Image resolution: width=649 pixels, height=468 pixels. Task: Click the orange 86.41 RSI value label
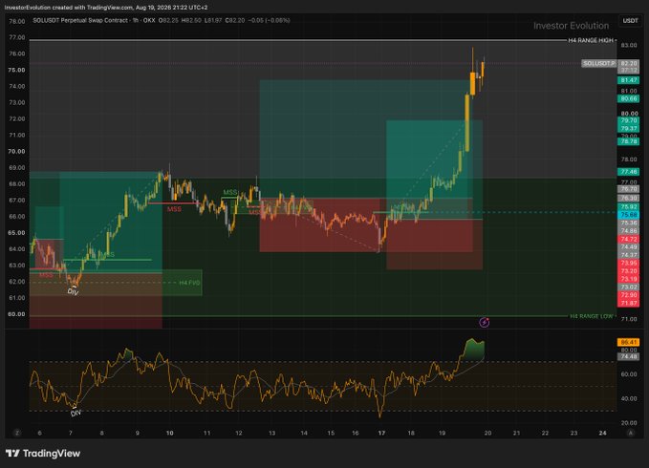[x=629, y=342]
